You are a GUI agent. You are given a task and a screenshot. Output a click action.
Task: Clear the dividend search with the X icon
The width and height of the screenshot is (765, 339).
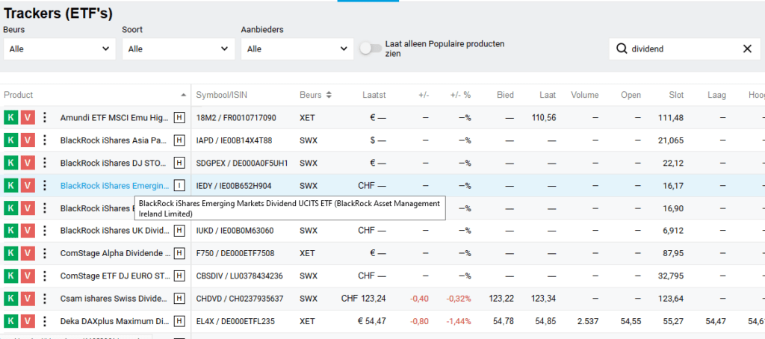coord(747,49)
